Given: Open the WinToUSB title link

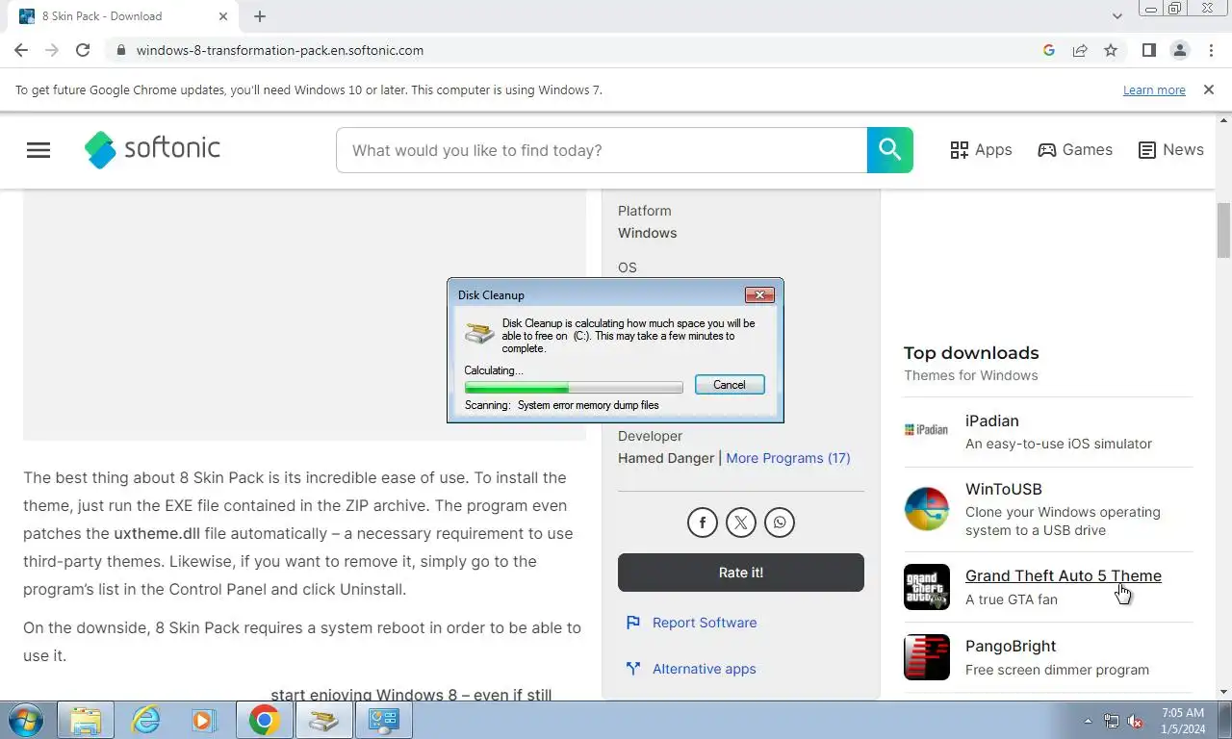Looking at the screenshot, I should coord(1004,489).
